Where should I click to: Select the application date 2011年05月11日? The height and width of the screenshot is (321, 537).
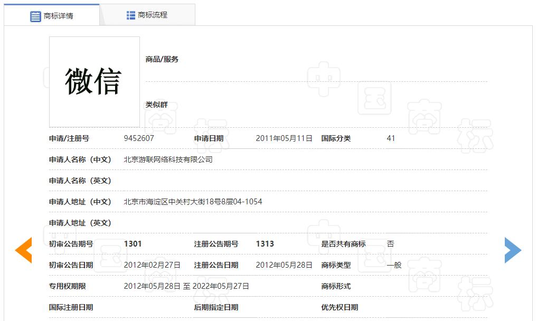284,138
